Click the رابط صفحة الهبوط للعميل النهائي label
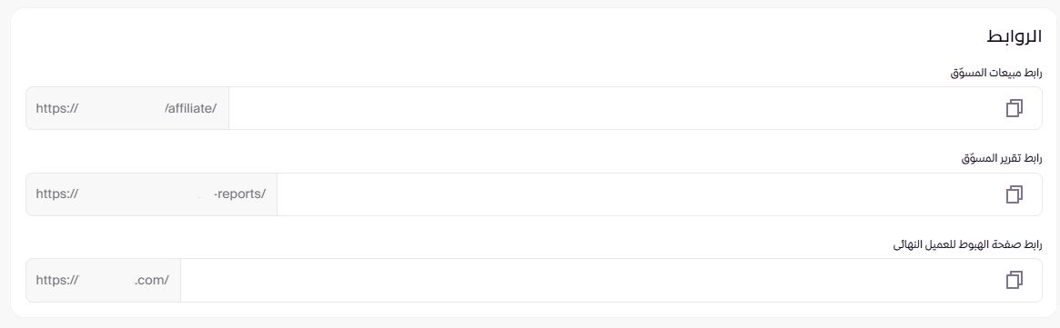 click(x=968, y=244)
